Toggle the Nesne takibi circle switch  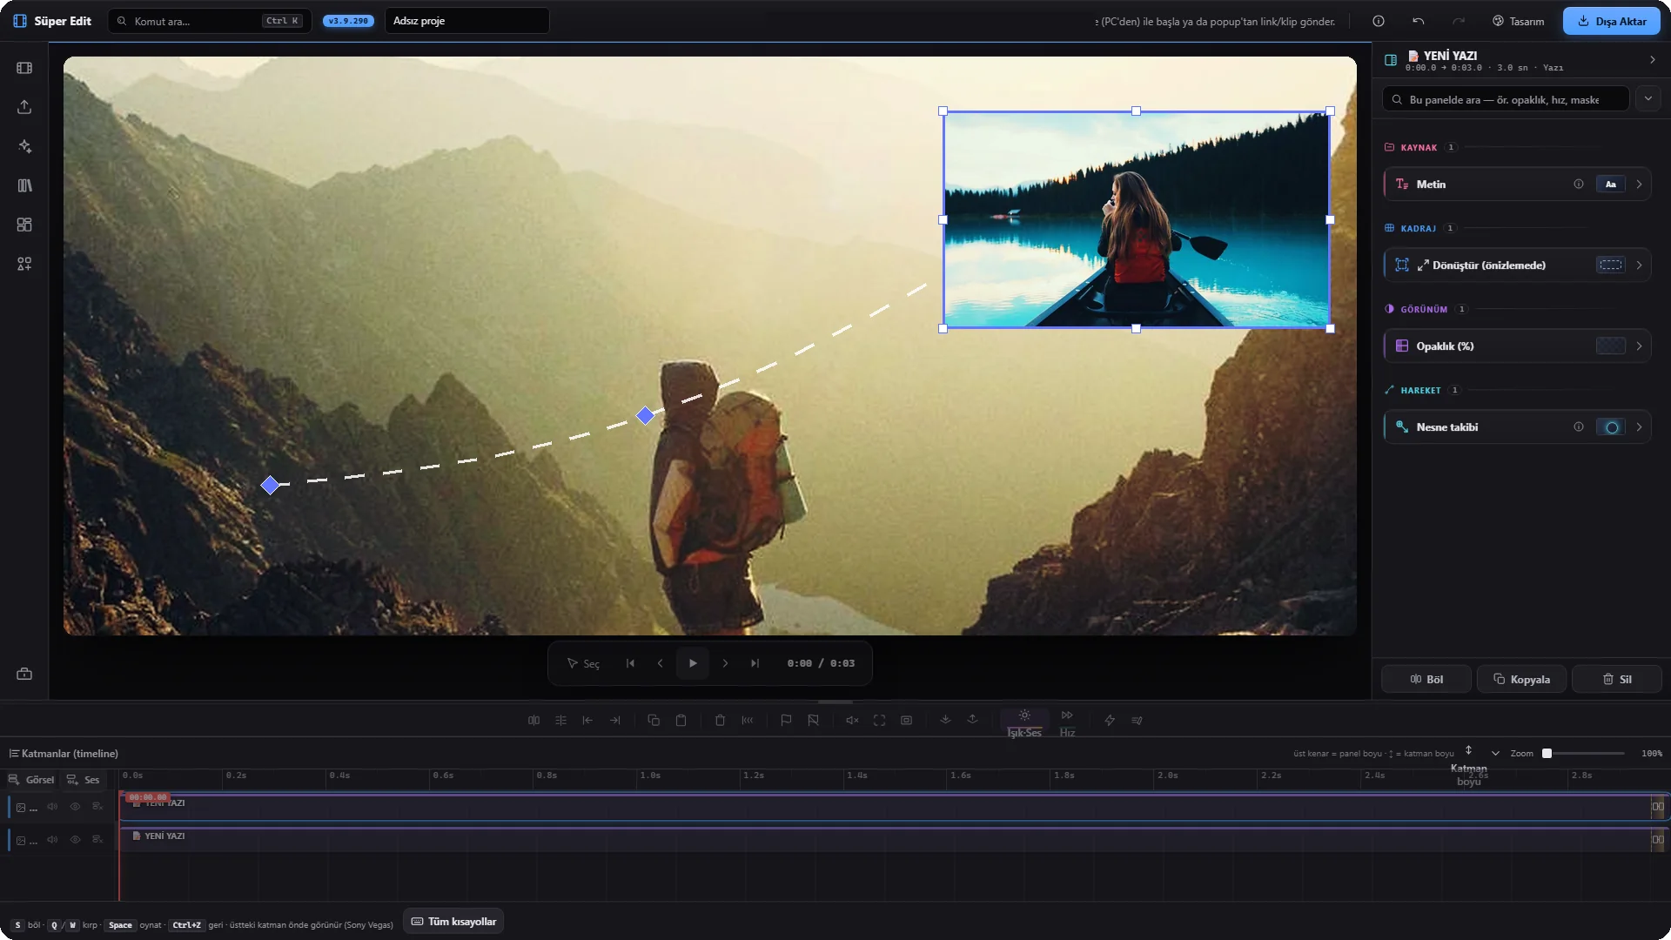coord(1611,427)
